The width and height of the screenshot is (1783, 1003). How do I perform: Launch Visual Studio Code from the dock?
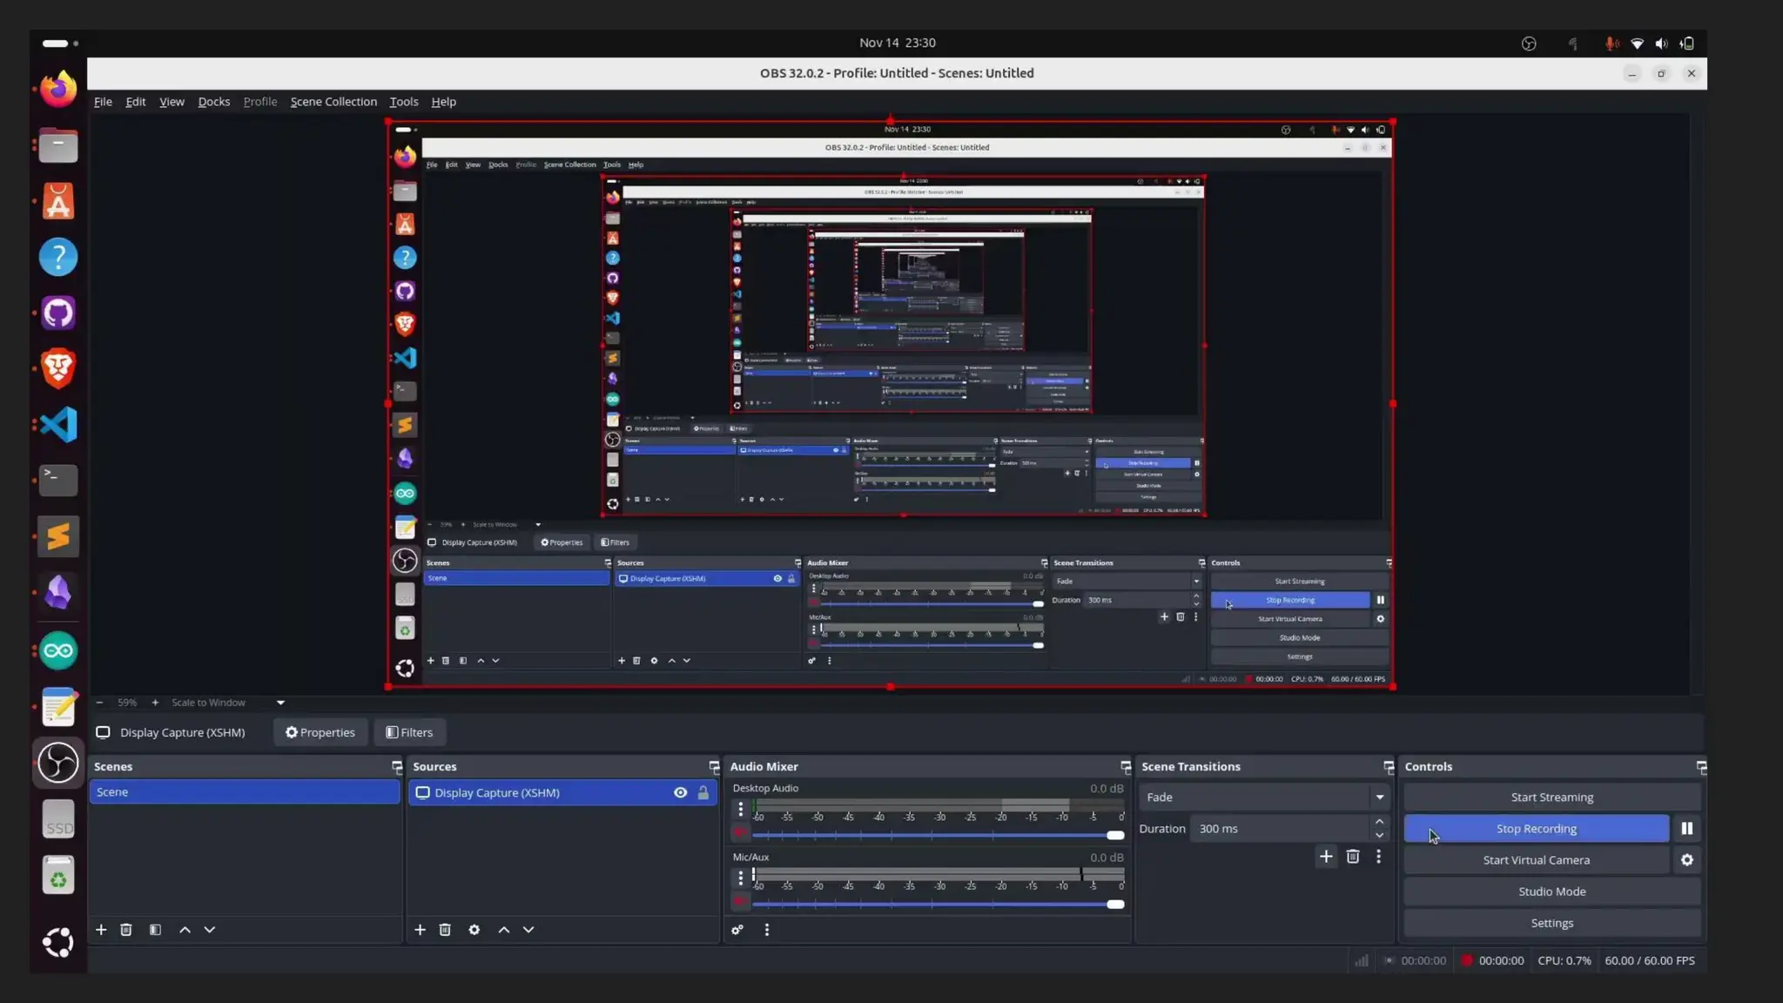pyautogui.click(x=58, y=425)
